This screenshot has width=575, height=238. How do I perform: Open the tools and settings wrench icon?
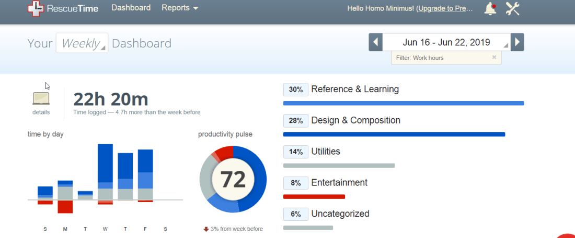[x=513, y=9]
